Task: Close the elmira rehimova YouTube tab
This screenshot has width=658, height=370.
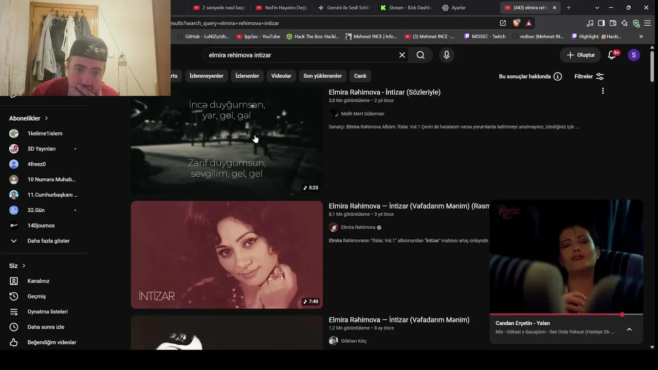Action: (x=554, y=8)
